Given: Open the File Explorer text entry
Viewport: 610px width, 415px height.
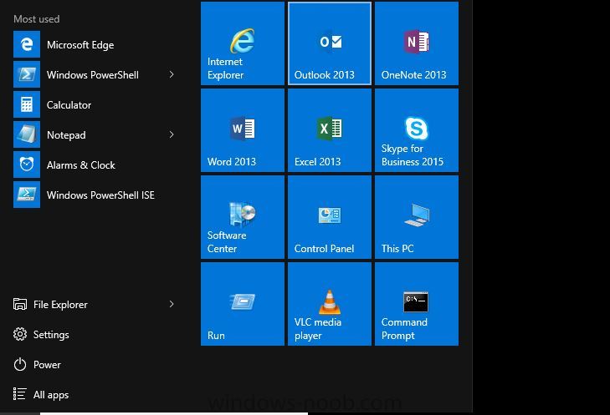Looking at the screenshot, I should coord(60,305).
